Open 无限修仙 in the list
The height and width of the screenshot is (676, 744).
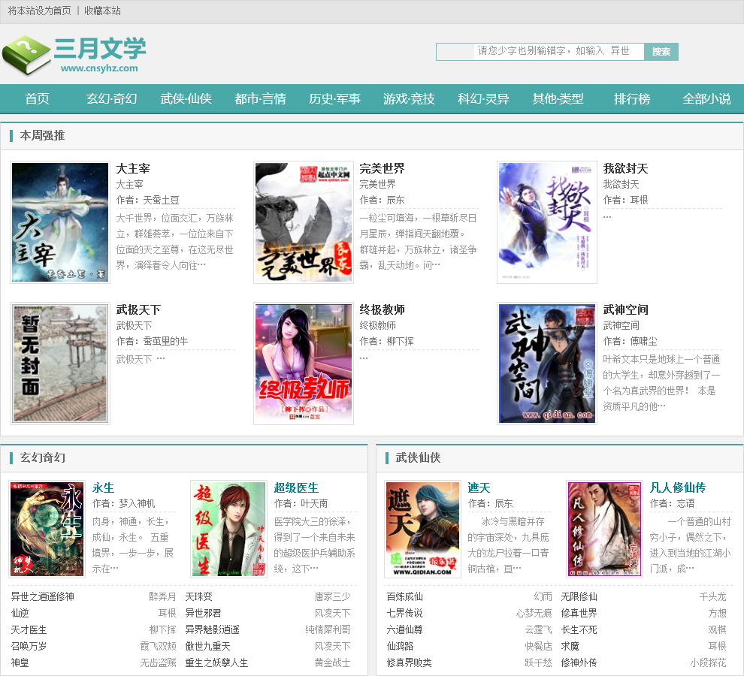pyautogui.click(x=579, y=596)
